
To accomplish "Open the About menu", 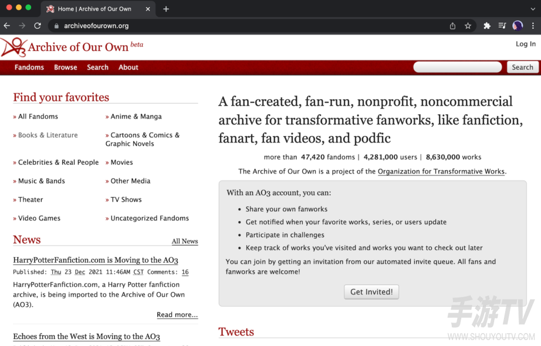I will [x=129, y=67].
